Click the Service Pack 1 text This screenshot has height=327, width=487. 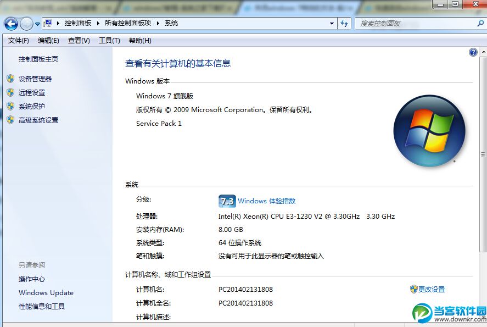tap(159, 124)
